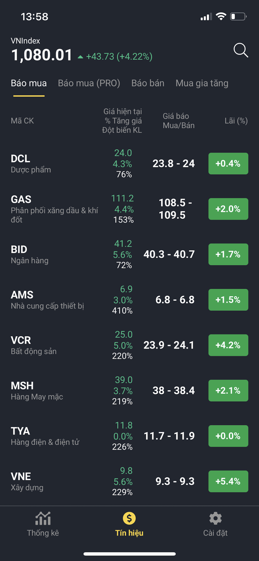Select the Mua gia tăng tab
Image resolution: width=259 pixels, height=561 pixels.
point(202,83)
